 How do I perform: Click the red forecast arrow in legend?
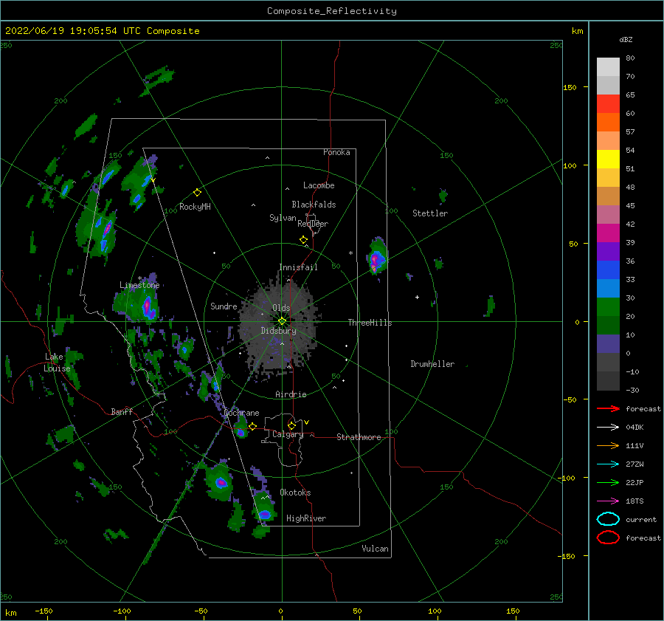click(x=608, y=408)
